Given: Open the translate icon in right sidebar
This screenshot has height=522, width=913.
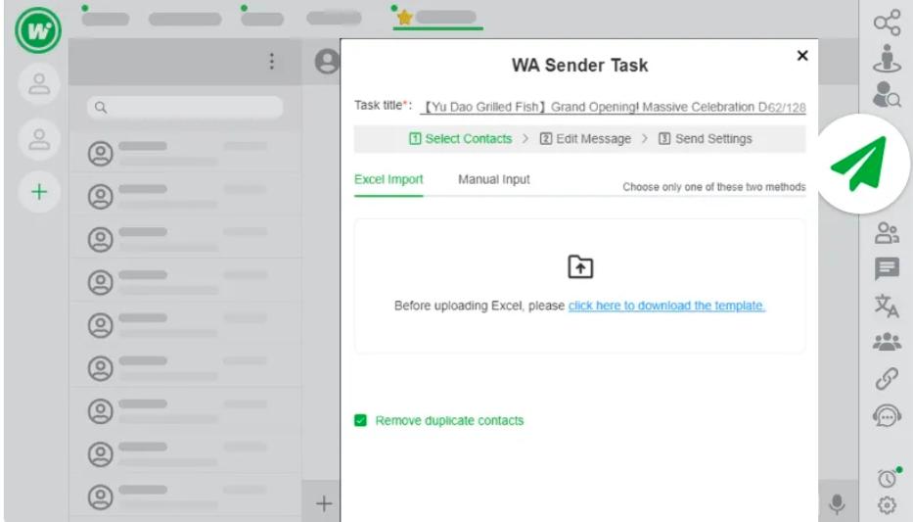Looking at the screenshot, I should (x=887, y=306).
